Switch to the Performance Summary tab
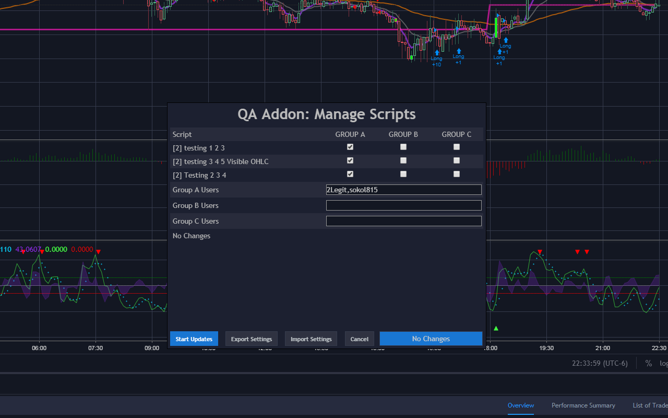 [x=583, y=405]
